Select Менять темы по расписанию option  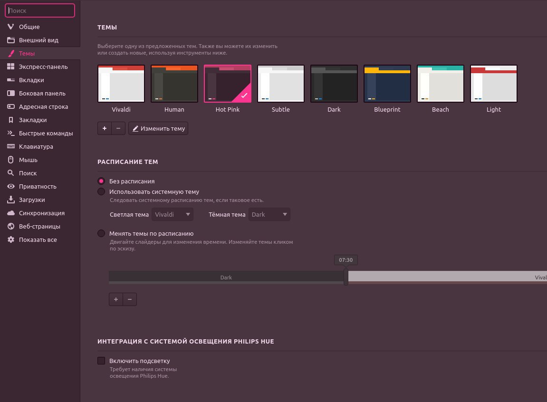pyautogui.click(x=101, y=233)
